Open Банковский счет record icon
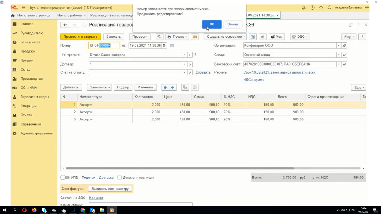Viewport: 381px width, 214px height. [344, 64]
